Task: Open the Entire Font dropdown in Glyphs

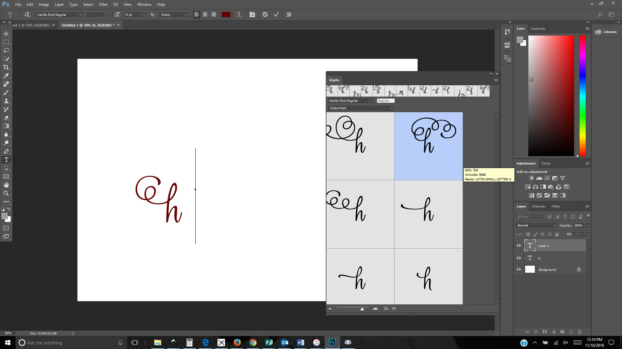Action: 361,108
